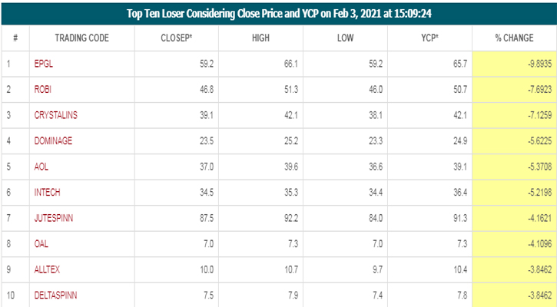
Task: Click the HIGH column header
Action: [x=261, y=38]
